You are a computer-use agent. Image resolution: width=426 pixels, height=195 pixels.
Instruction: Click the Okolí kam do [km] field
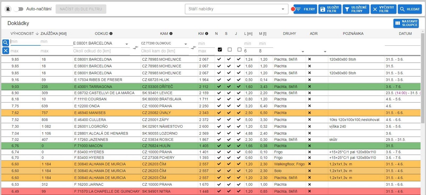point(165,51)
